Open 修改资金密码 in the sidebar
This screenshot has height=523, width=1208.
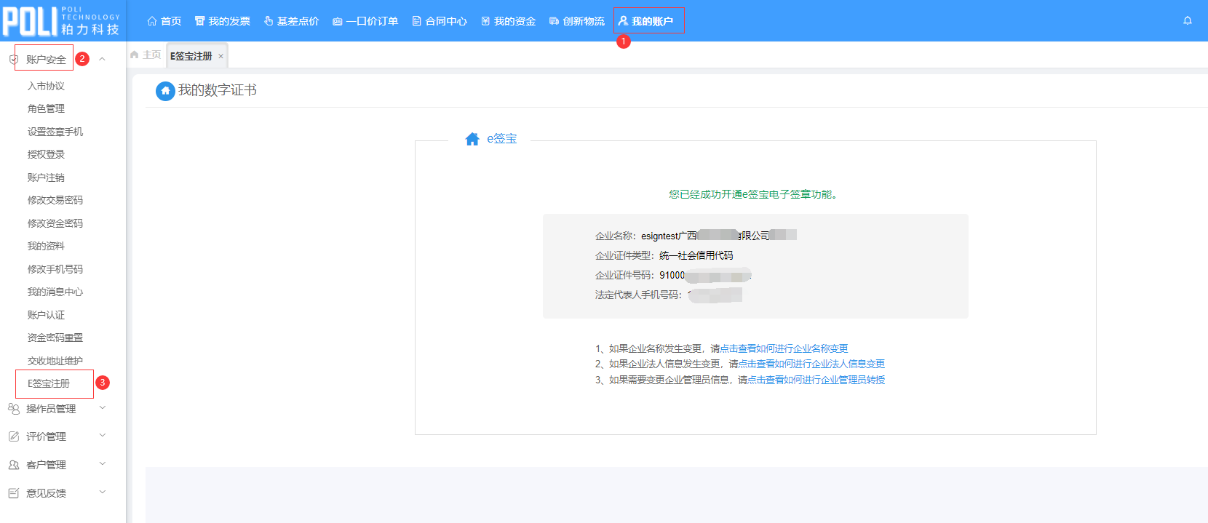click(x=55, y=223)
